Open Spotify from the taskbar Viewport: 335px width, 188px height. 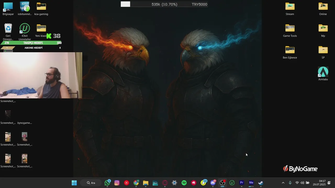184,183
